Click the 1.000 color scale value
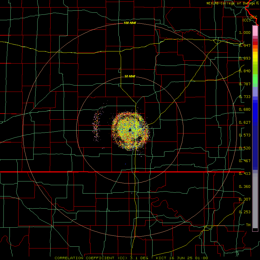The height and width of the screenshot is (260, 260). point(245,32)
